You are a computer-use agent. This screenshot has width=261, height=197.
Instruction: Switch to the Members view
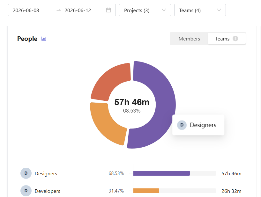tap(189, 39)
